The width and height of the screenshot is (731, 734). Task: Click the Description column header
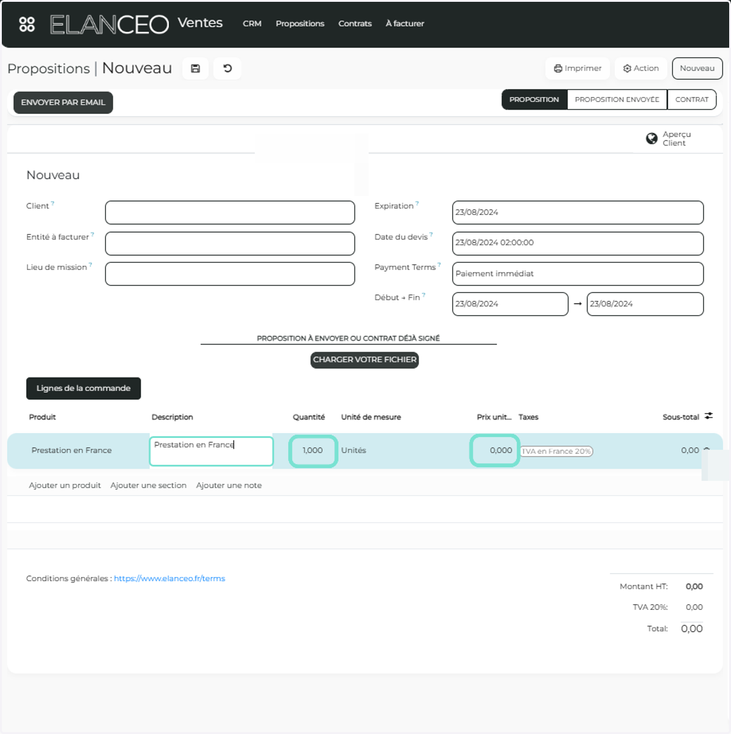tap(172, 417)
